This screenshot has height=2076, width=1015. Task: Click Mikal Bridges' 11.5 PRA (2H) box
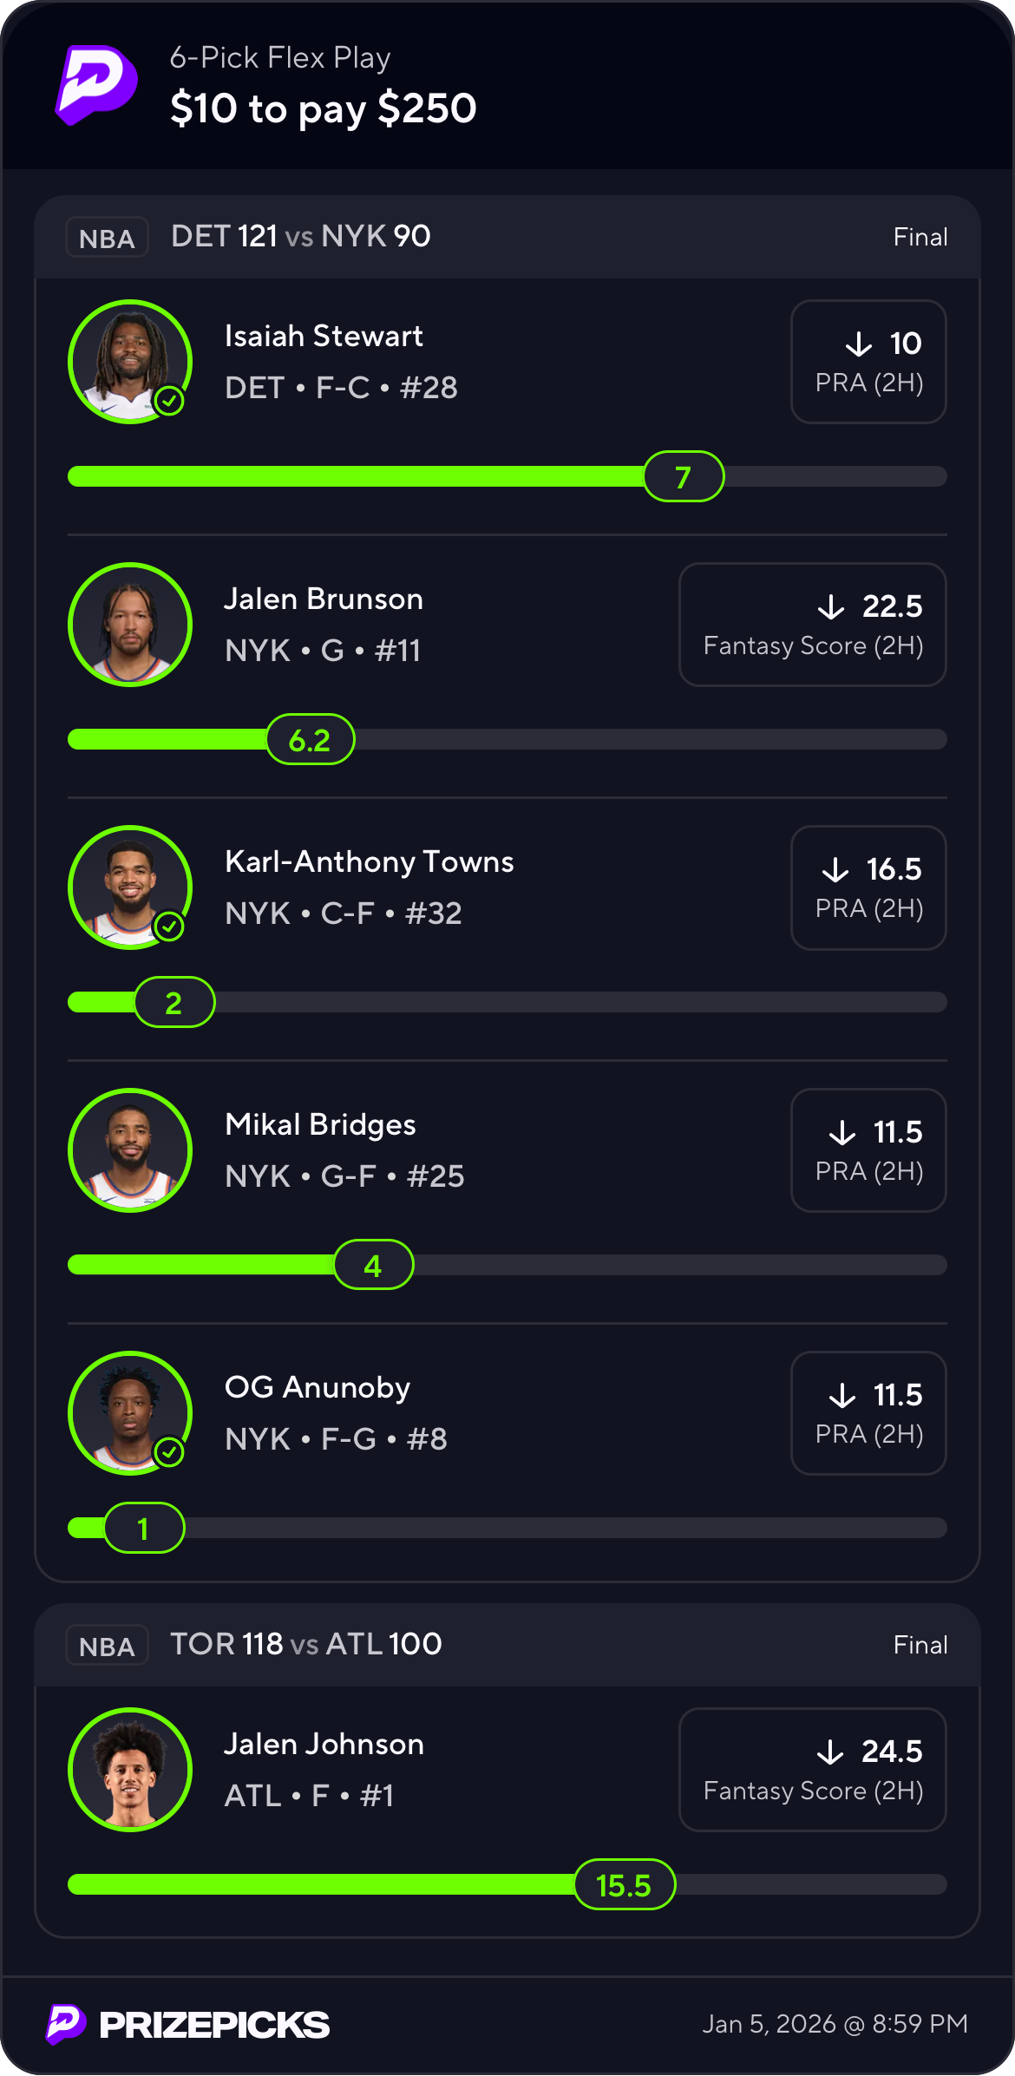point(868,1150)
